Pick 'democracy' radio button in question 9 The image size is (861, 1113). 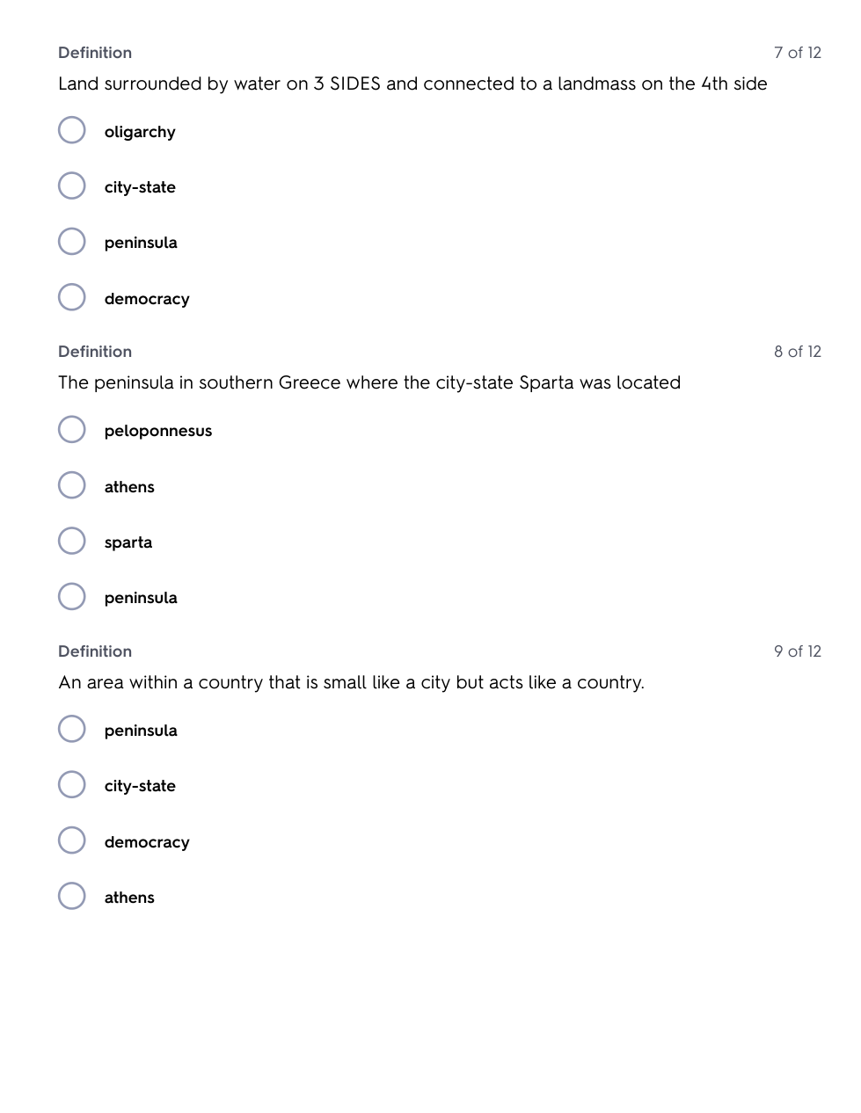click(72, 840)
